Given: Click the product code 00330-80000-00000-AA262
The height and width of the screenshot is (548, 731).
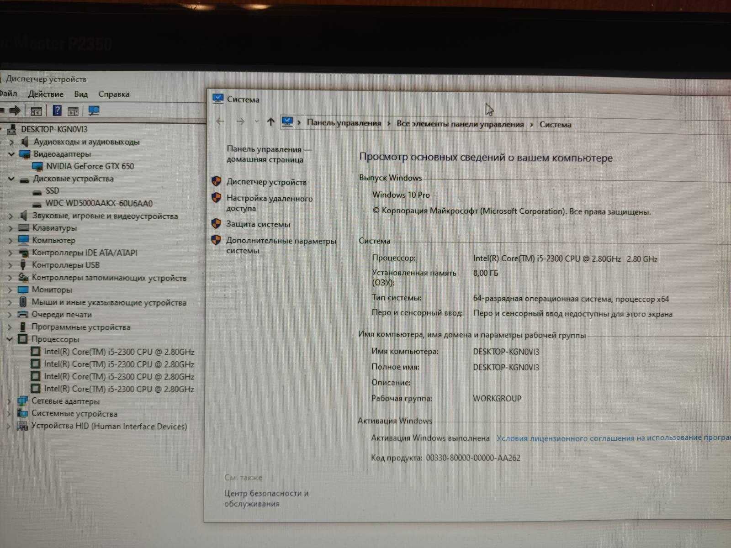Looking at the screenshot, I should pos(473,458).
